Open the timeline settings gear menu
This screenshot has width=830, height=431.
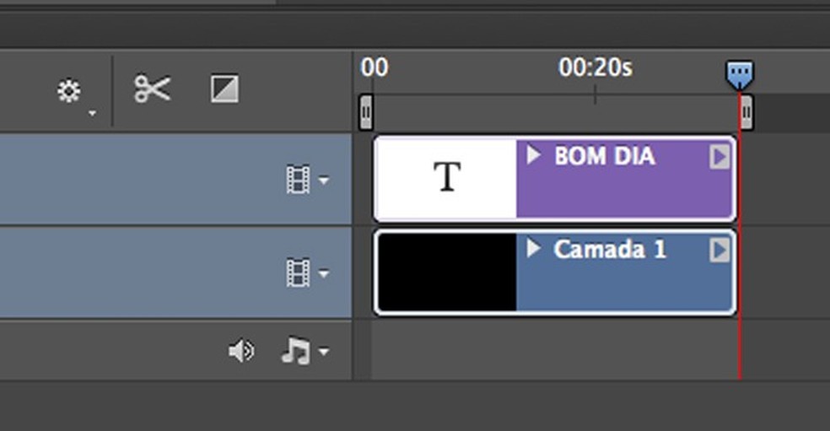pyautogui.click(x=70, y=91)
